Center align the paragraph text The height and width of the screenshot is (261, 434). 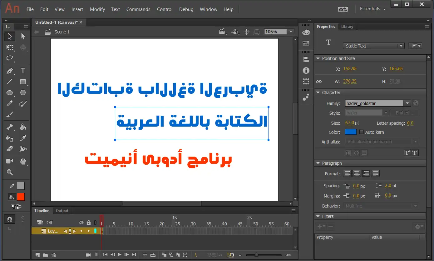[357, 173]
